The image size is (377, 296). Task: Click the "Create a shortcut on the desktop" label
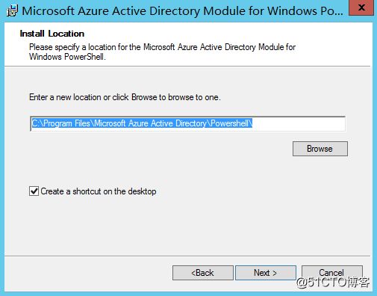[99, 191]
